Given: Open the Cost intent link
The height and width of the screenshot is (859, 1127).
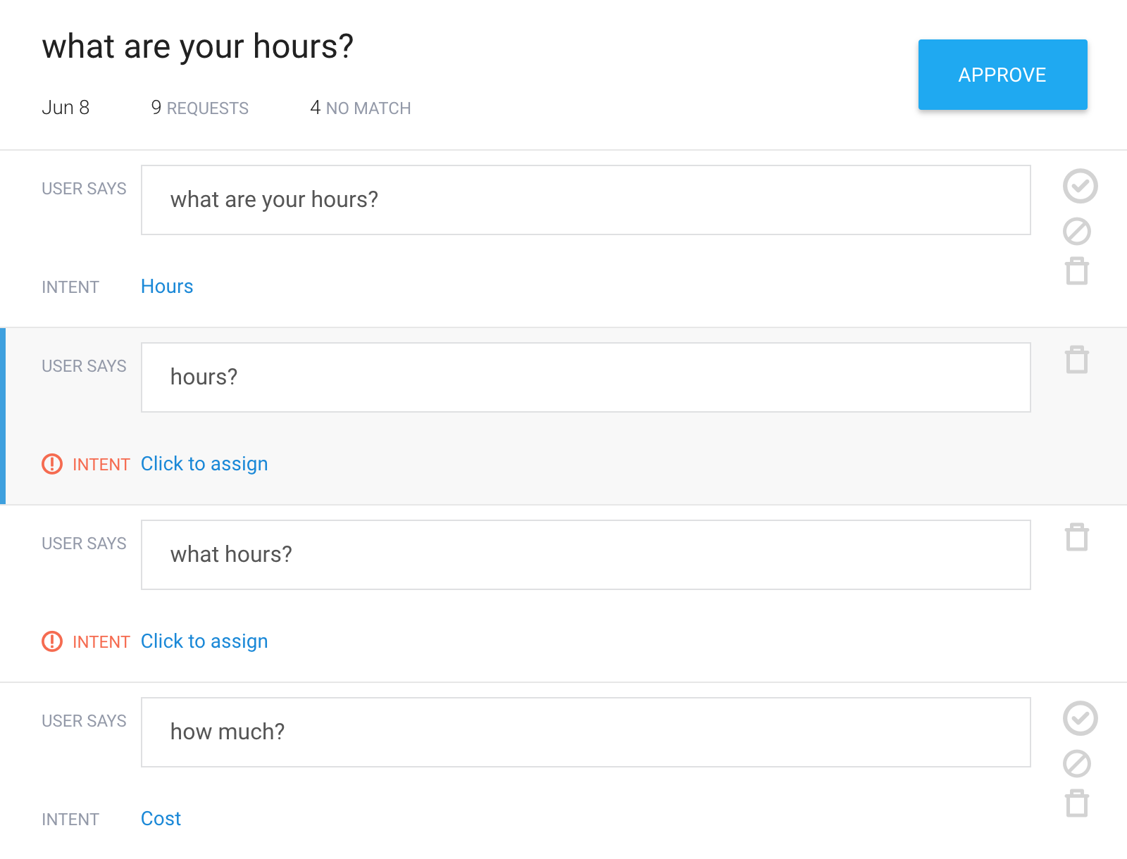Looking at the screenshot, I should (161, 819).
